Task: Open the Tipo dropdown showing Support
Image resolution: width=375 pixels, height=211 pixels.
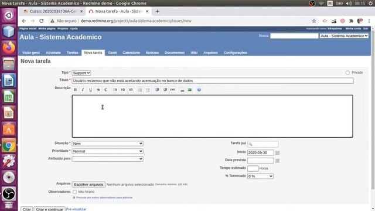Action: click(x=81, y=73)
